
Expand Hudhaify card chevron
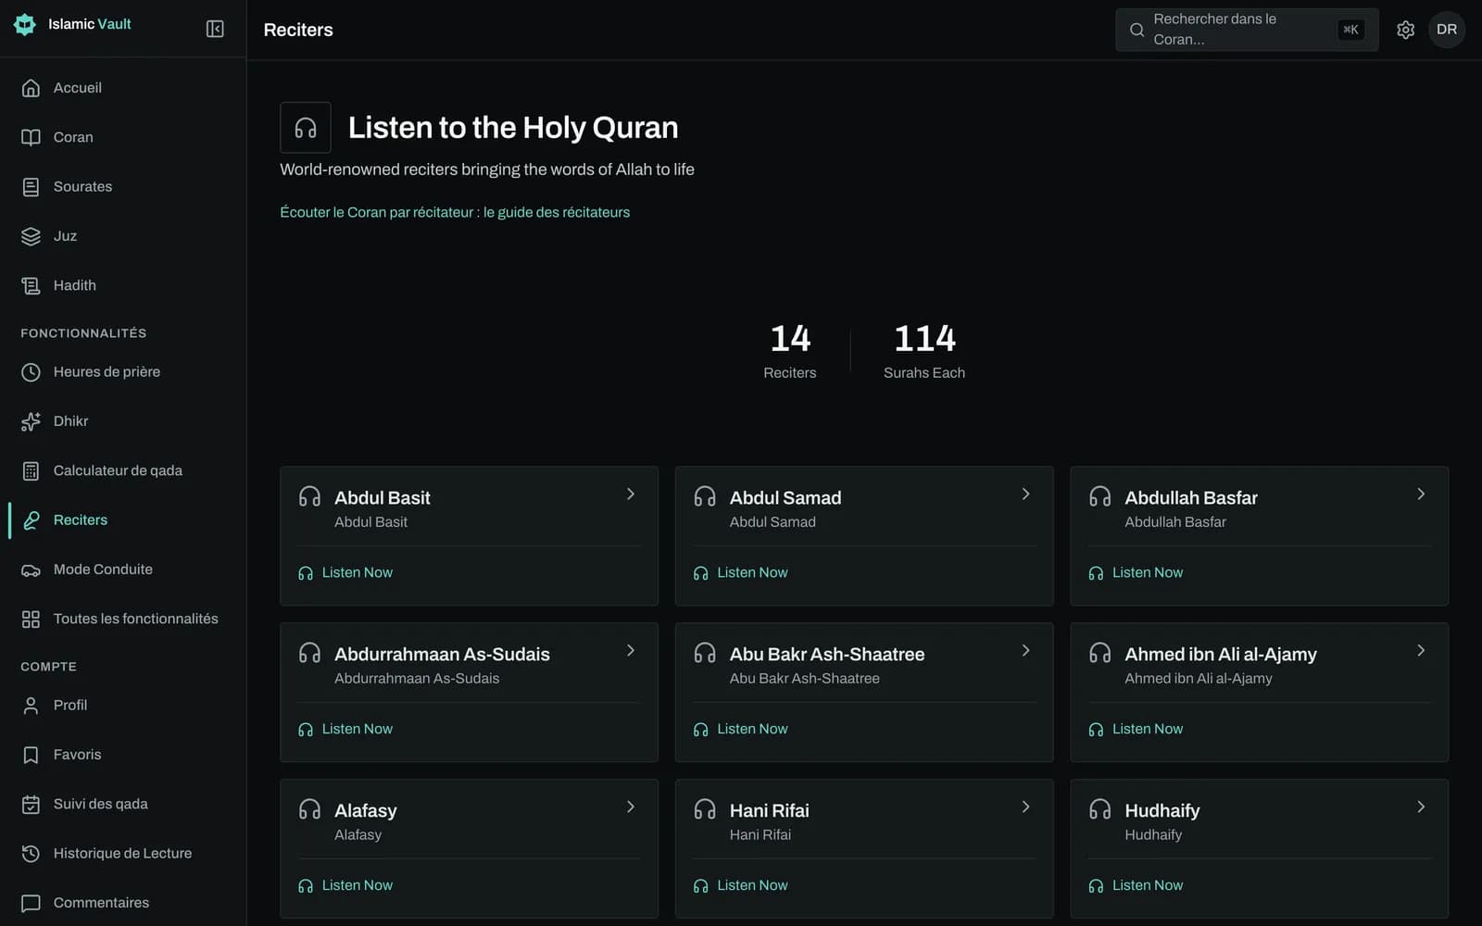[1421, 807]
